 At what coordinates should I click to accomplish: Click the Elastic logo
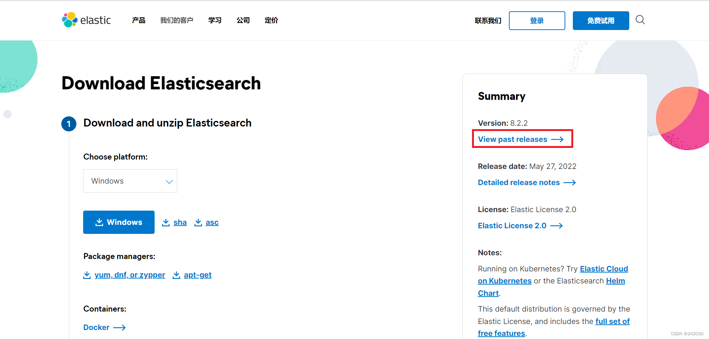(x=86, y=20)
